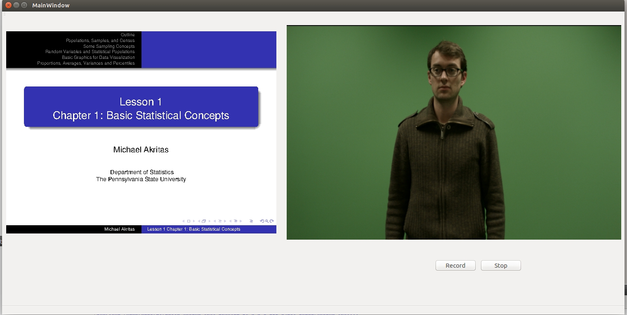Go to Random Variables and Statistical Populations
The width and height of the screenshot is (627, 315).
tap(90, 52)
